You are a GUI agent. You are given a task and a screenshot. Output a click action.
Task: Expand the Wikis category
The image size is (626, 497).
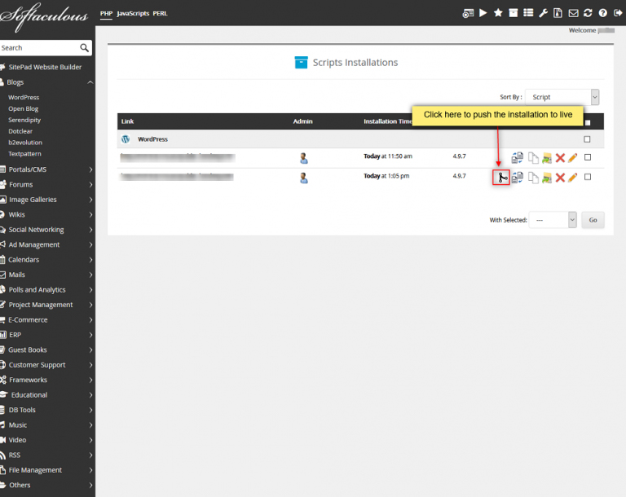click(x=90, y=215)
